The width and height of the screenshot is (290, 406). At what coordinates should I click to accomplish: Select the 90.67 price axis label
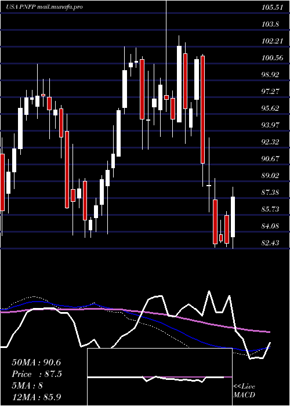click(x=270, y=159)
